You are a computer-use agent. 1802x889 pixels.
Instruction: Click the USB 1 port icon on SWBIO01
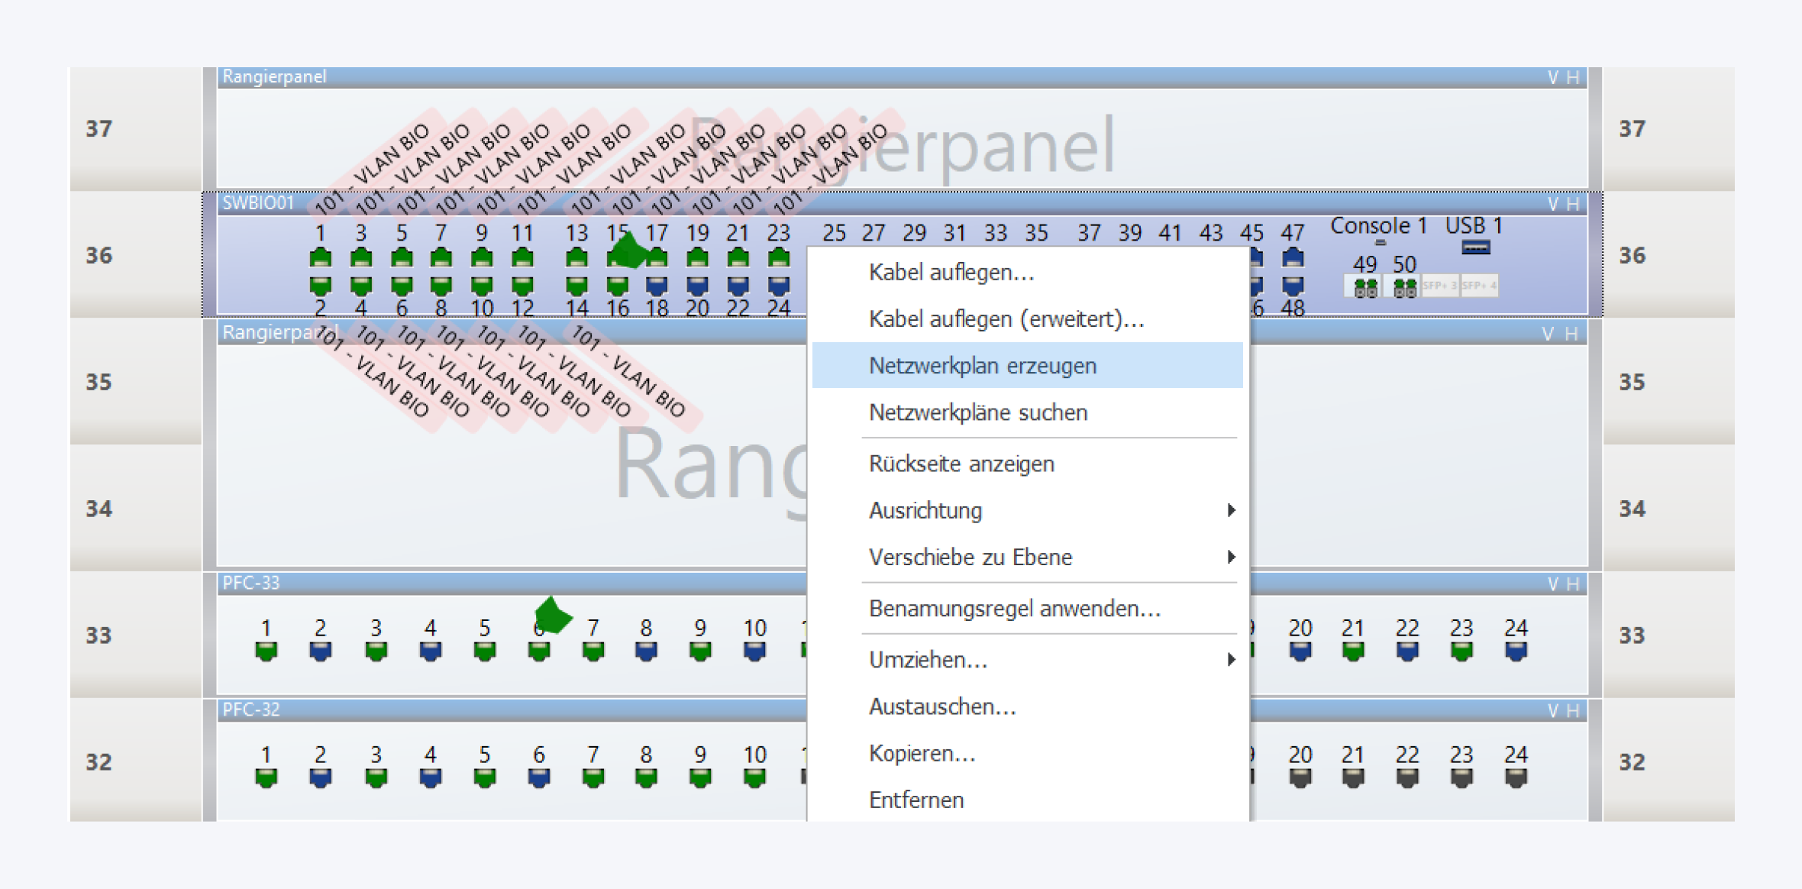pos(1476,246)
